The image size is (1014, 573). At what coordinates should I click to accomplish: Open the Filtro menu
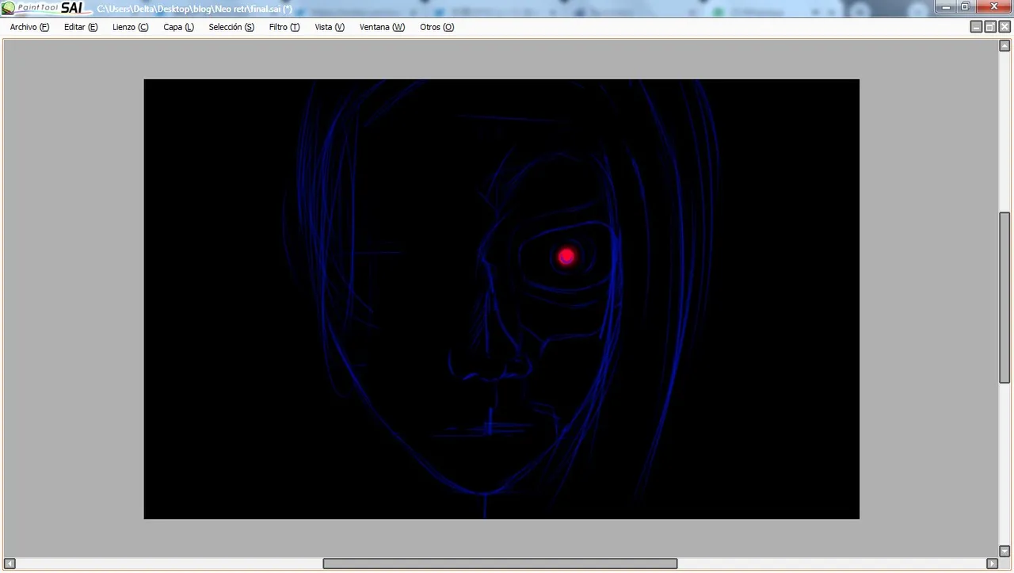[x=284, y=27]
